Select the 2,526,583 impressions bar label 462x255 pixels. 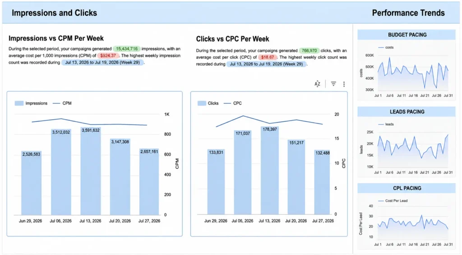tap(31, 154)
